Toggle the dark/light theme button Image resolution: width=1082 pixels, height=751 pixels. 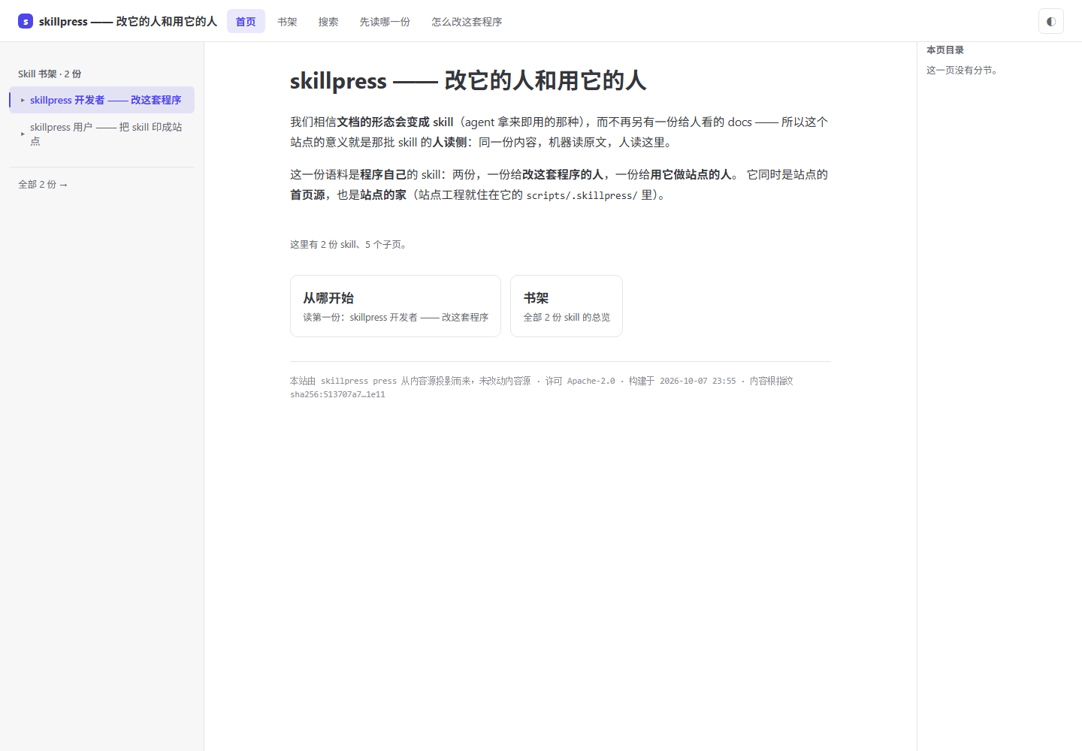click(1051, 21)
